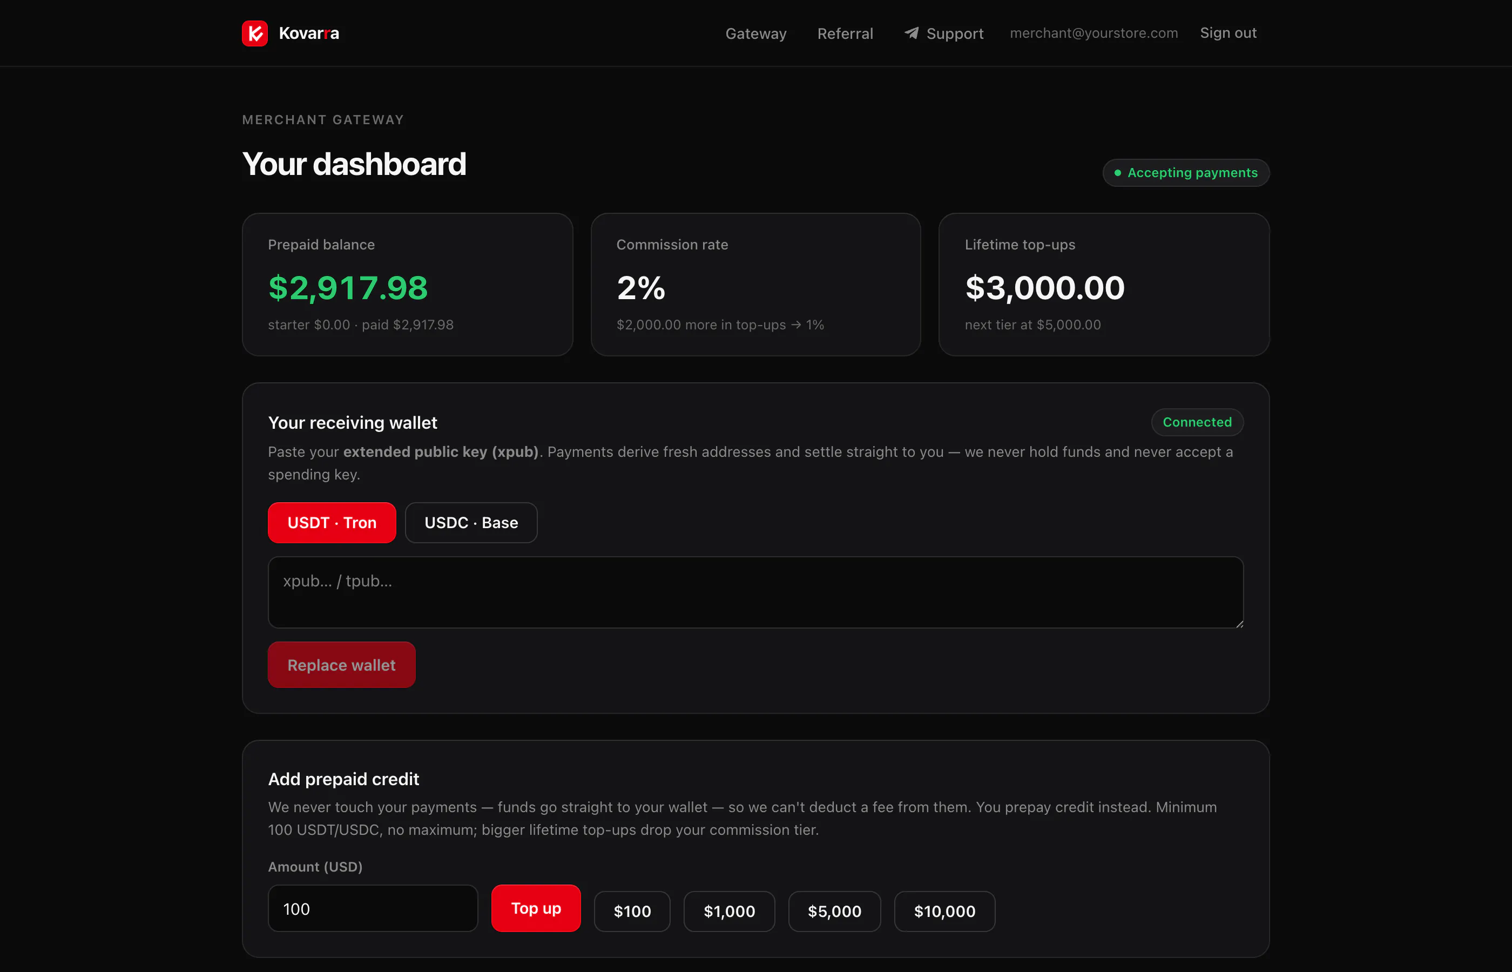
Task: Click the 'Add prepaid credit' heading
Action: (343, 779)
